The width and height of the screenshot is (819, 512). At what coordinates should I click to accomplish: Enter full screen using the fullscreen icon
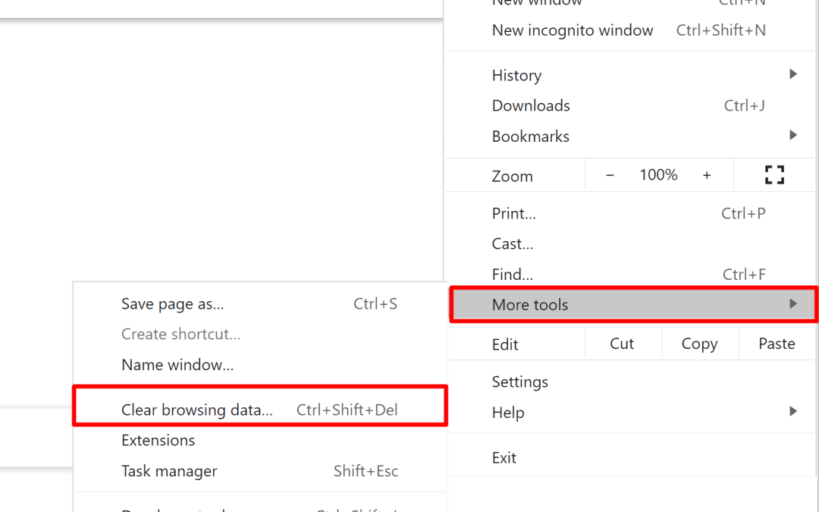click(774, 174)
